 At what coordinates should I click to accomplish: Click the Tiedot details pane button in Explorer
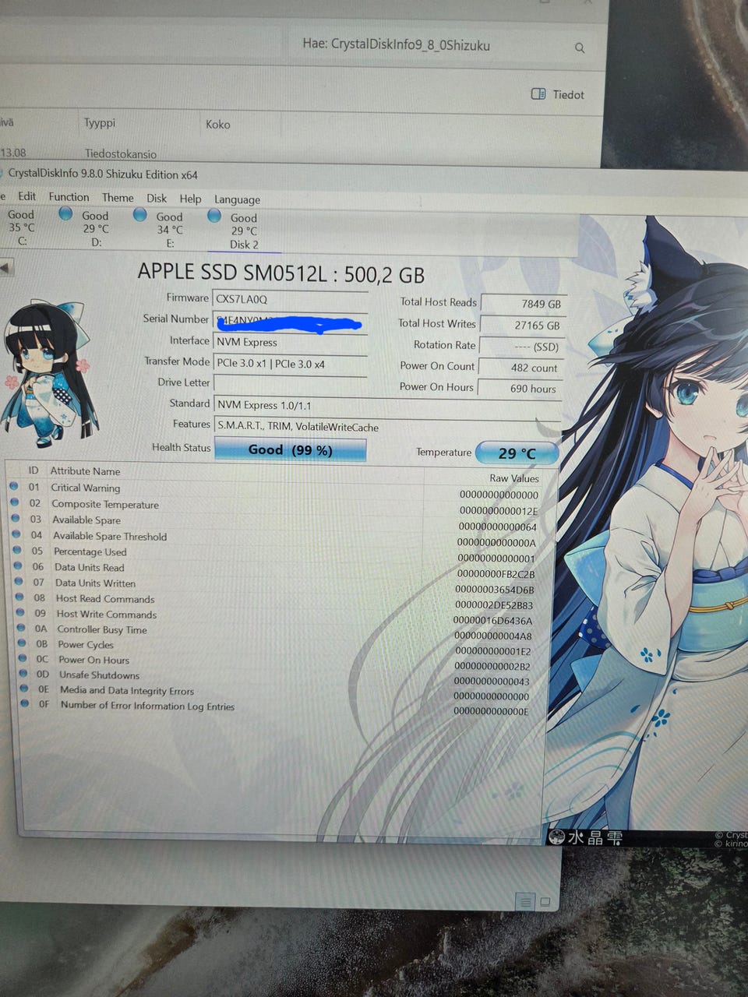(558, 94)
